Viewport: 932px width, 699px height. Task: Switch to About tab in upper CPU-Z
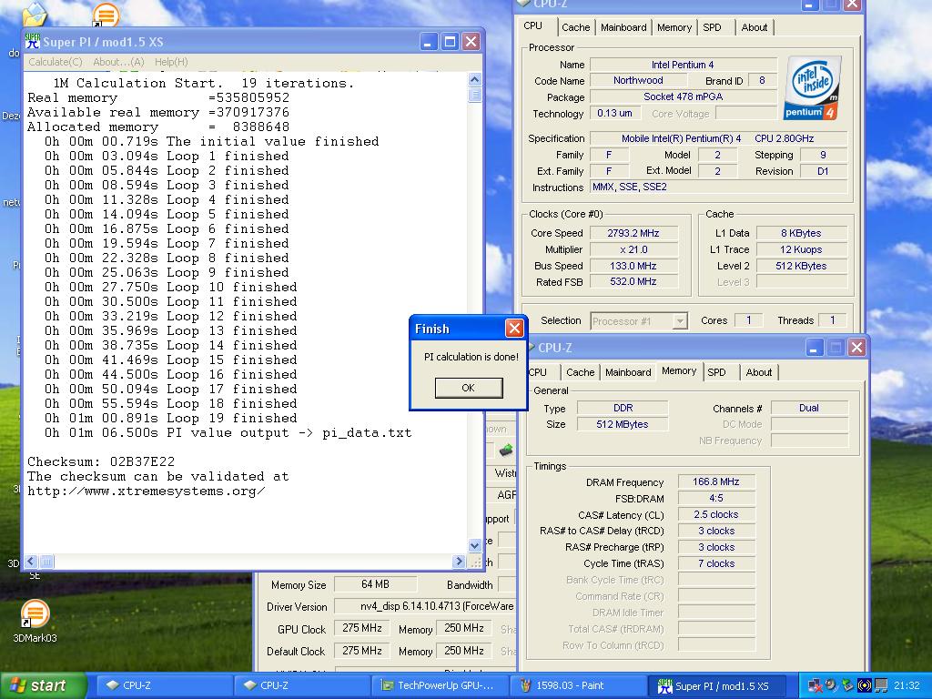755,27
